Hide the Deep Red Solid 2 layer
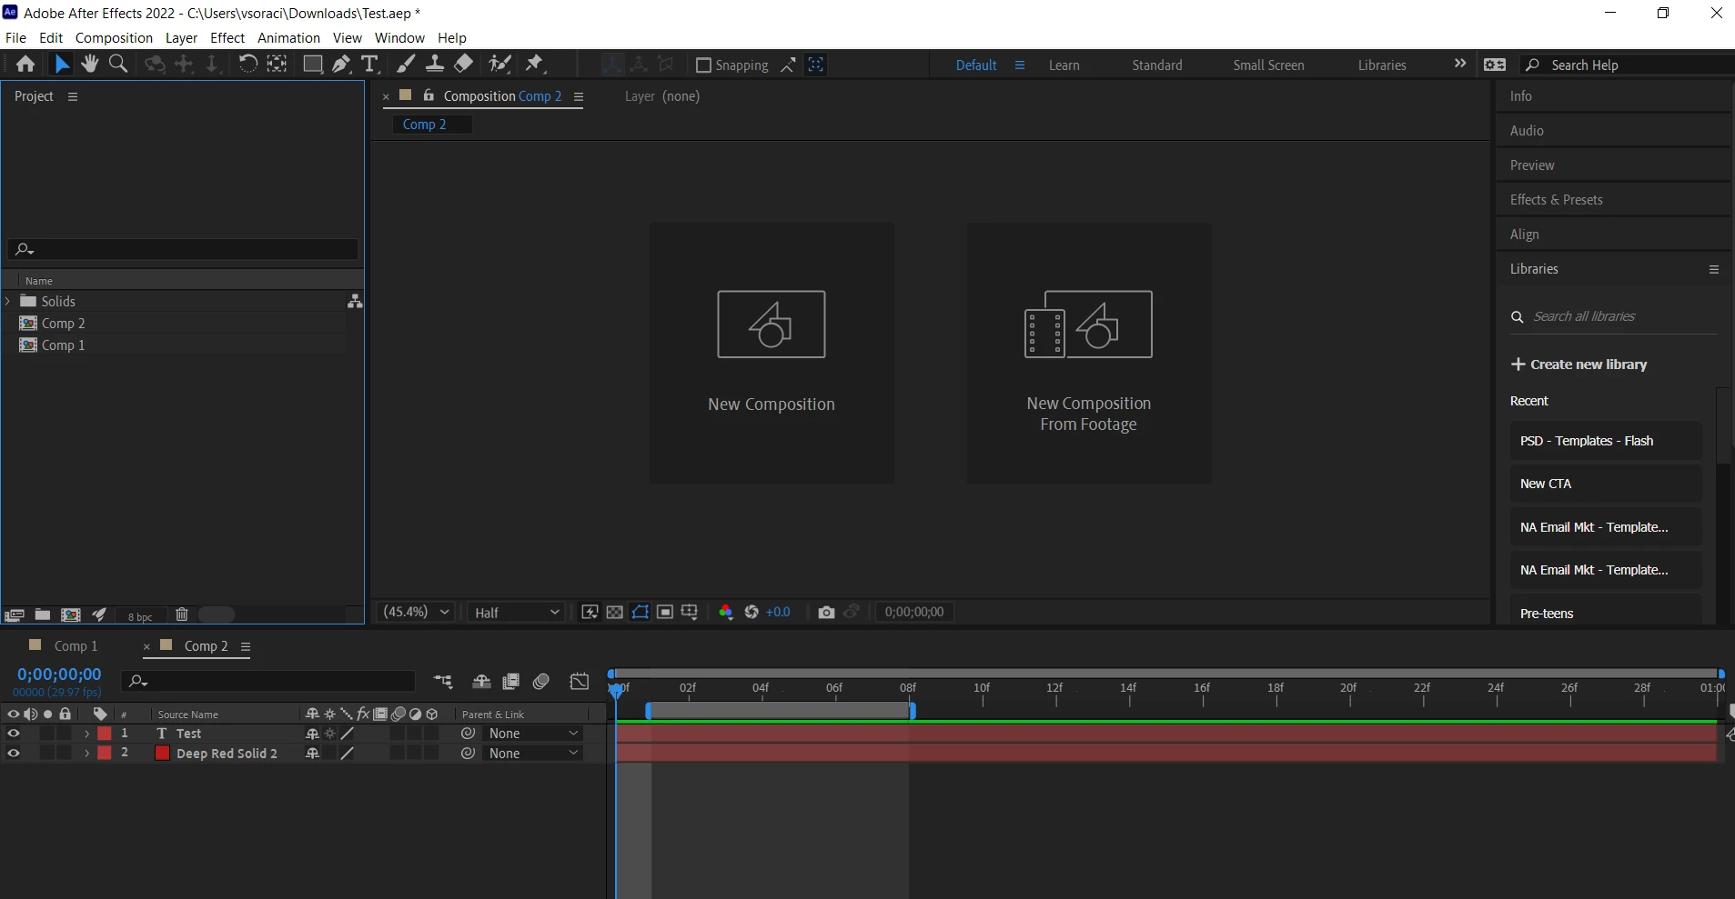Viewport: 1735px width, 899px height. 14,754
